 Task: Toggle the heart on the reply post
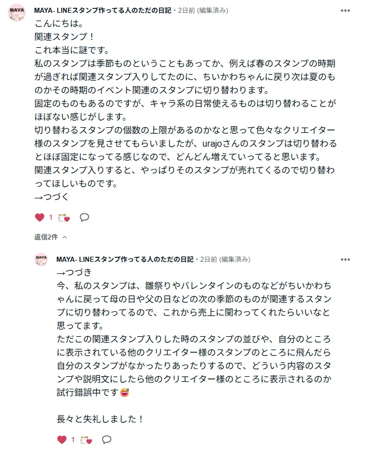point(62,440)
